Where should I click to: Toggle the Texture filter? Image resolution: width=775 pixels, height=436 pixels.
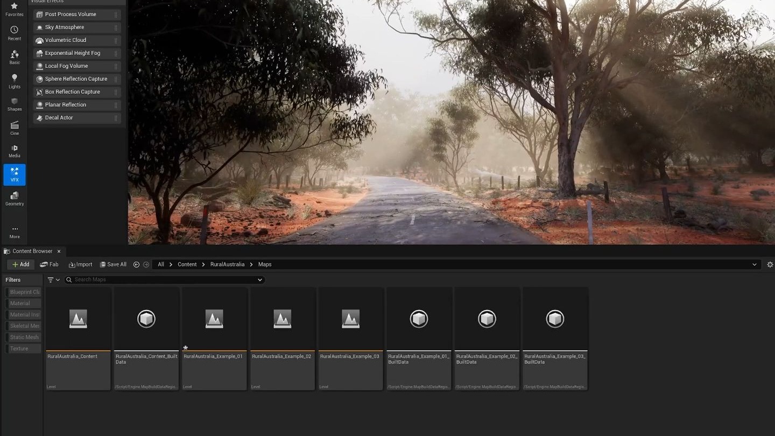pos(24,349)
